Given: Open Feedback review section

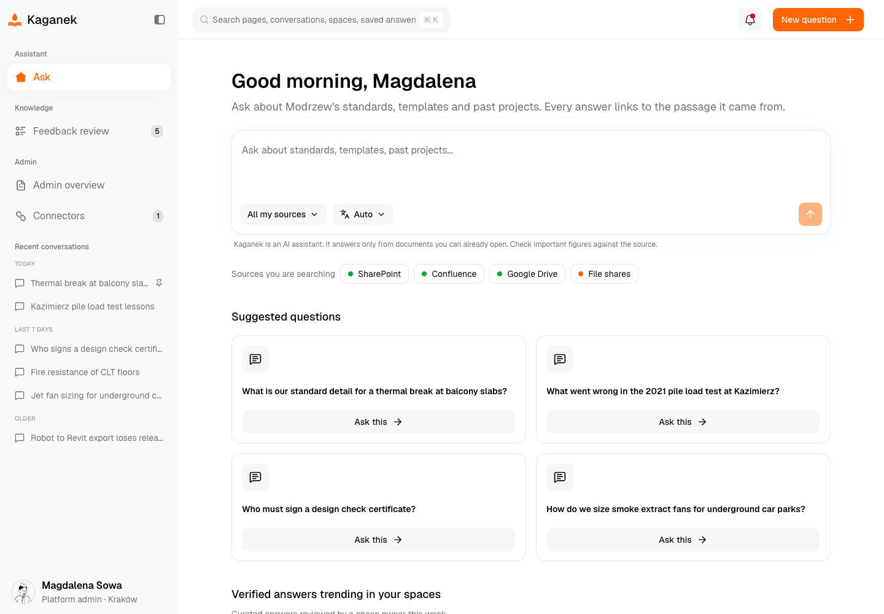Looking at the screenshot, I should tap(89, 131).
